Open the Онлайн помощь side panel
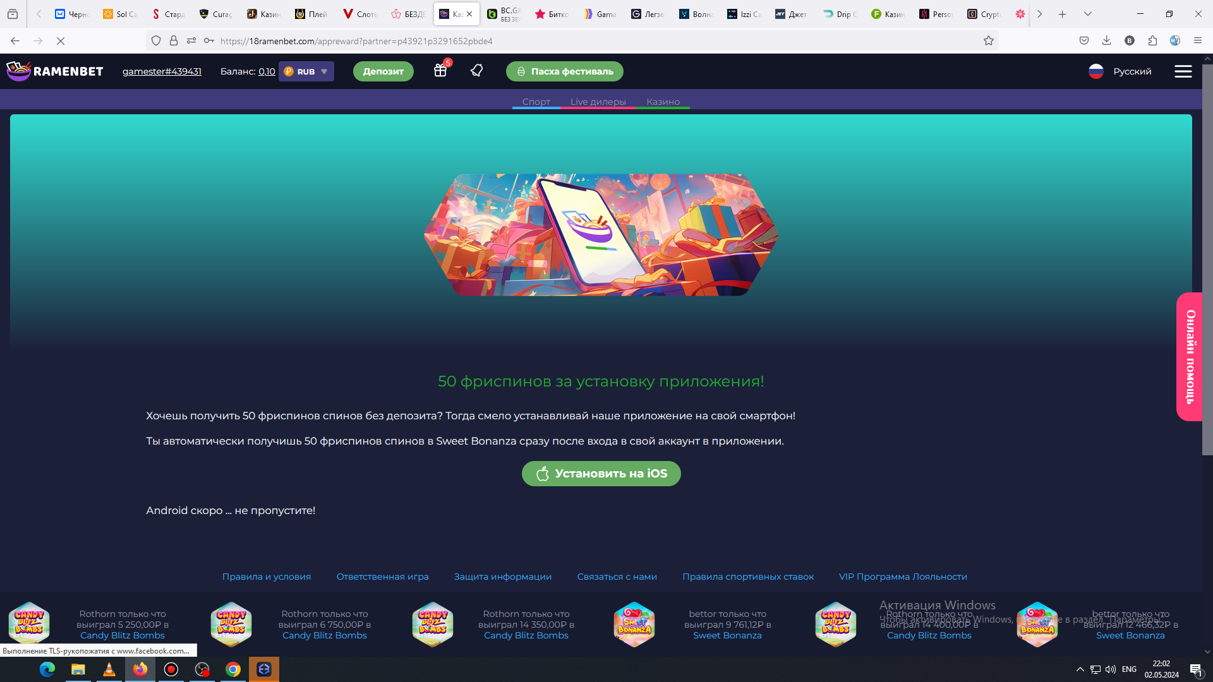This screenshot has height=682, width=1213. (x=1190, y=357)
